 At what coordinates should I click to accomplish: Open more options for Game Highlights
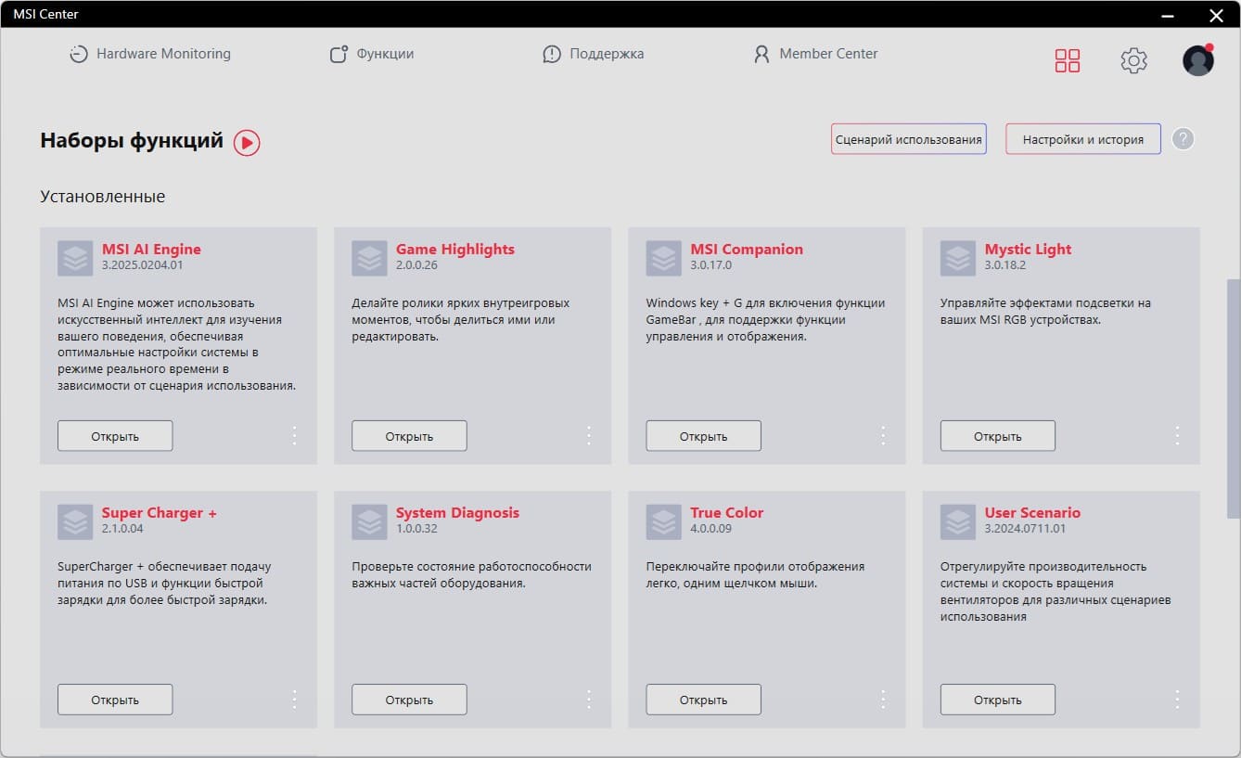(589, 435)
